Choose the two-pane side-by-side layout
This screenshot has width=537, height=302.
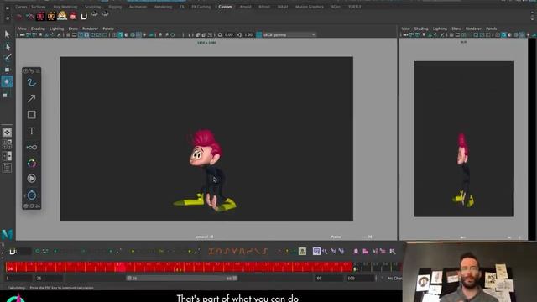tap(7, 156)
